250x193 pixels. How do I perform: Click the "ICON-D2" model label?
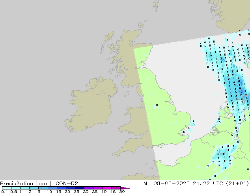66,184
